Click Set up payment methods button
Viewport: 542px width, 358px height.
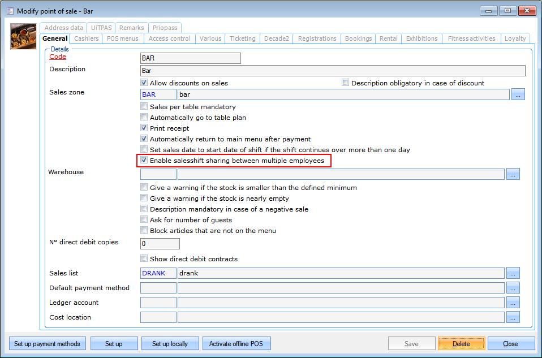(48, 344)
